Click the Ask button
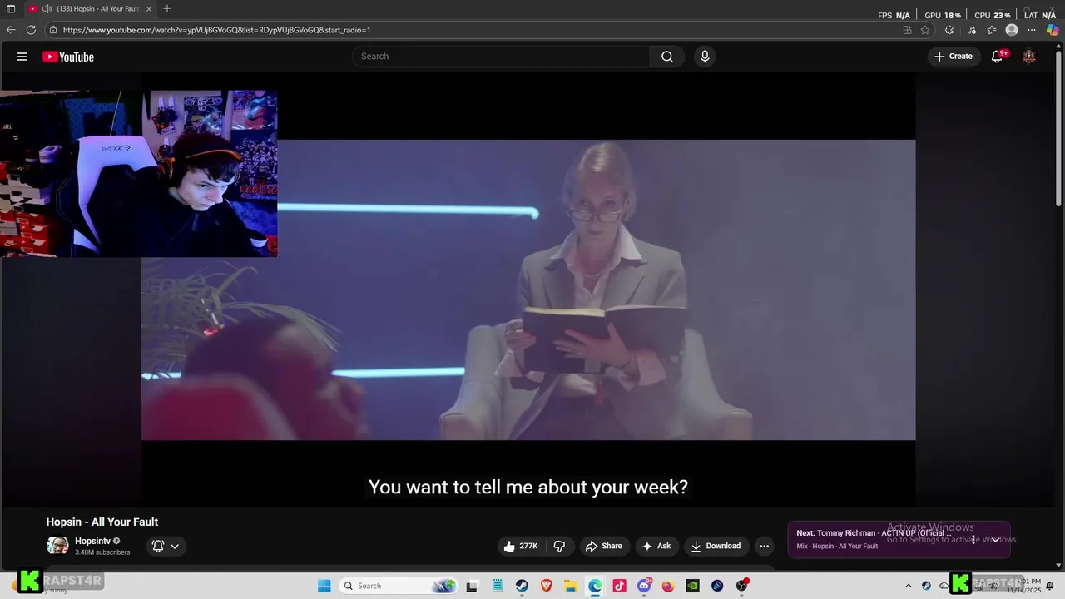The width and height of the screenshot is (1065, 599). click(x=656, y=546)
